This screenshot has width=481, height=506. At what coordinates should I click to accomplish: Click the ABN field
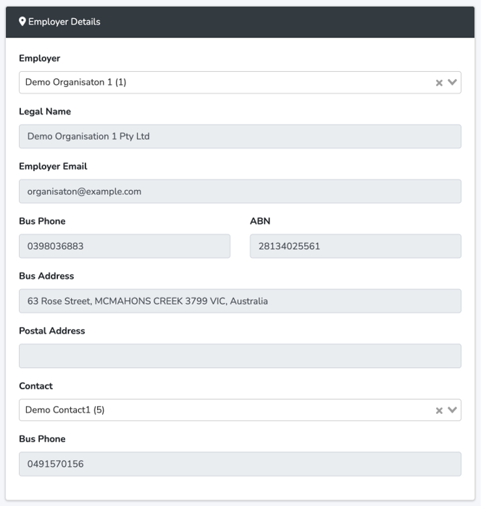coord(355,246)
